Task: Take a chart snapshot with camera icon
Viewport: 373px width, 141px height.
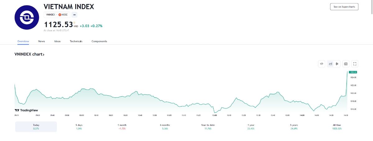Action: pos(346,64)
